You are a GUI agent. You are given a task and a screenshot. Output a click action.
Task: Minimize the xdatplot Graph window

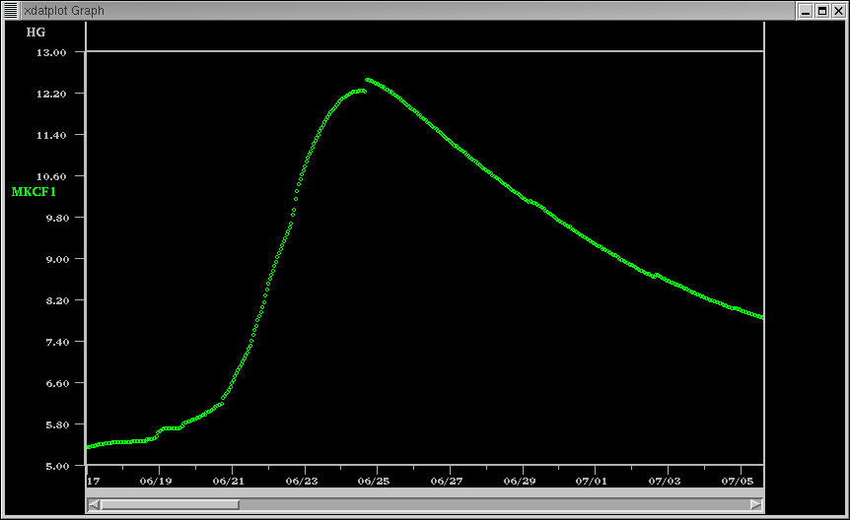(806, 11)
